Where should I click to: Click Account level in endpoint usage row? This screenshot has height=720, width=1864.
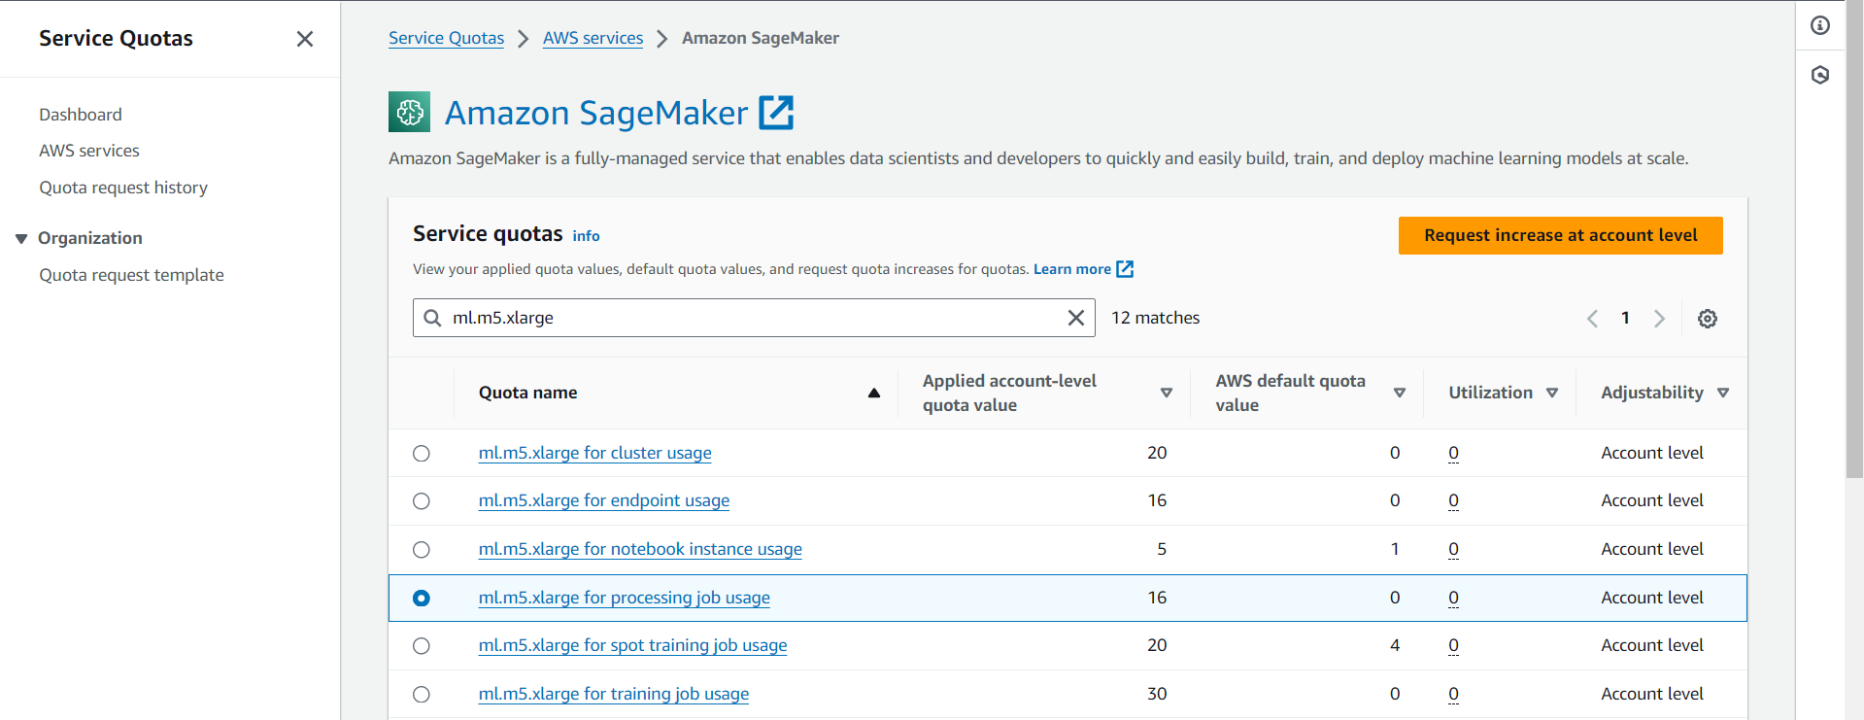(1652, 500)
